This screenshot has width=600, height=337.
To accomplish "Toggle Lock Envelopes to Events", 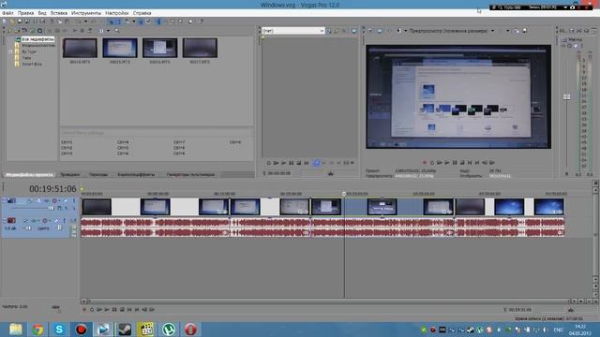I will [x=141, y=22].
